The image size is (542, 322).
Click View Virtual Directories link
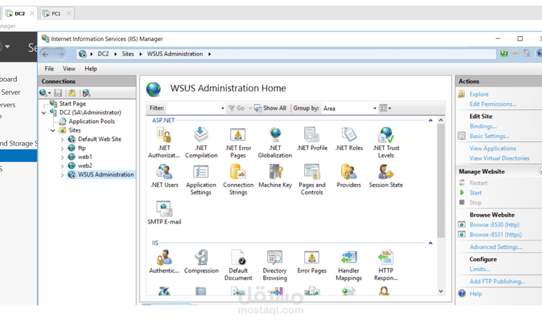(x=499, y=158)
